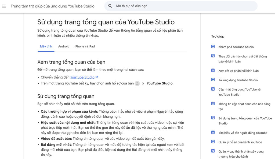
Task: Click article icon beside 'Cập nhật ứng dụng YouTube'
Action: point(213,89)
